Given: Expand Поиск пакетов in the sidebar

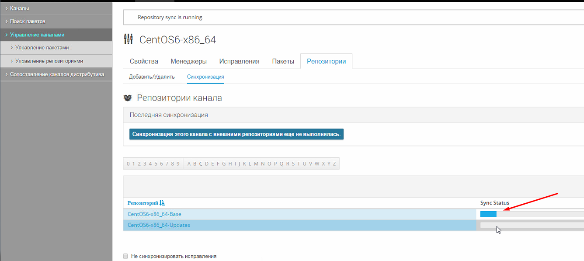Looking at the screenshot, I should coord(28,21).
